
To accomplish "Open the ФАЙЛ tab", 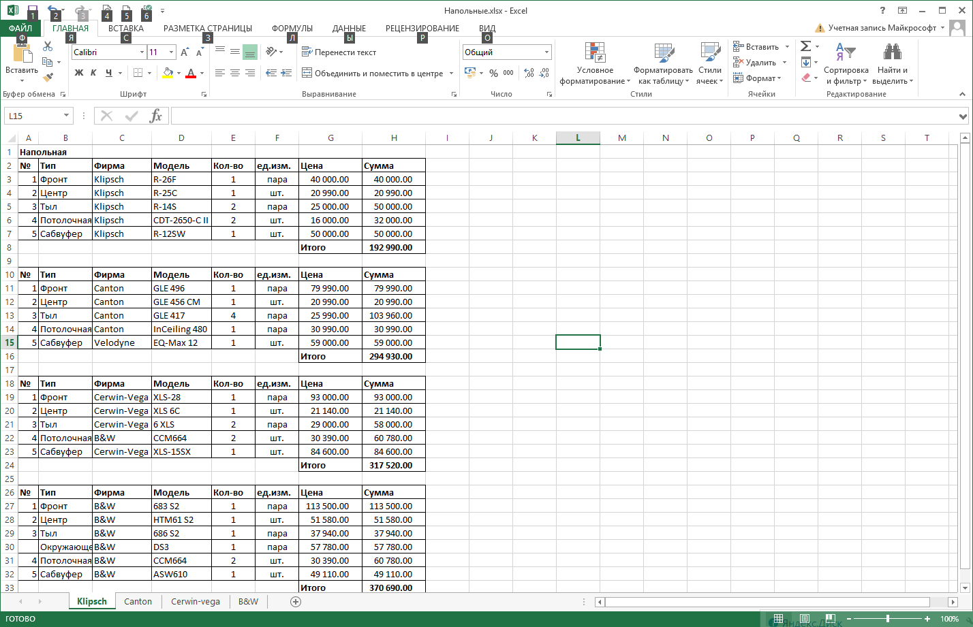I will coord(20,29).
